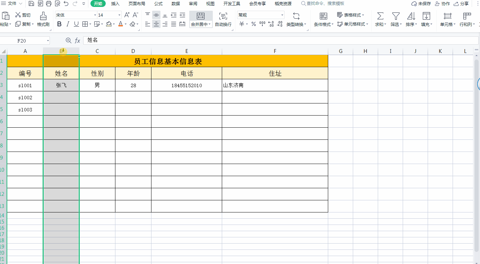Align text to bottom of cell
This screenshot has height=264, width=480.
(x=165, y=15)
